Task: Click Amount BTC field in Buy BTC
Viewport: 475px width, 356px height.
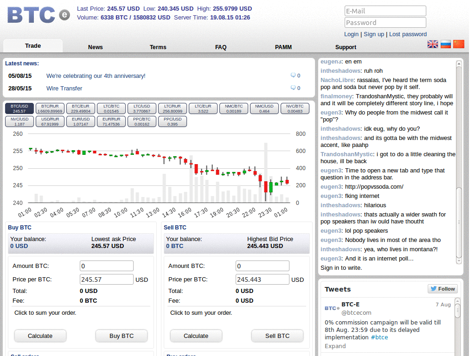Action: tap(107, 266)
